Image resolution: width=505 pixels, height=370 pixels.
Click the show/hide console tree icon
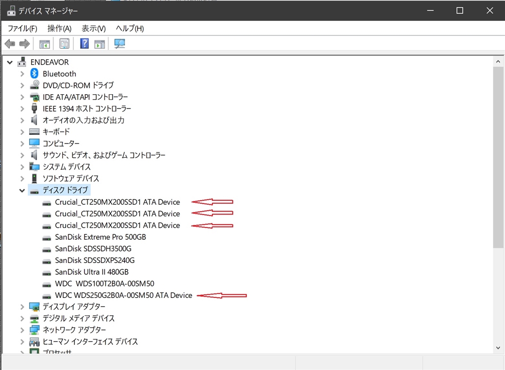tap(44, 44)
